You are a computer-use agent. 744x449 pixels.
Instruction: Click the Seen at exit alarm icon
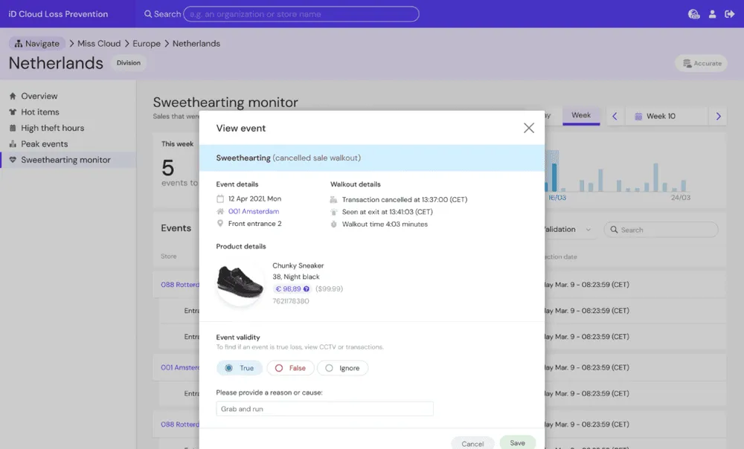pyautogui.click(x=333, y=212)
